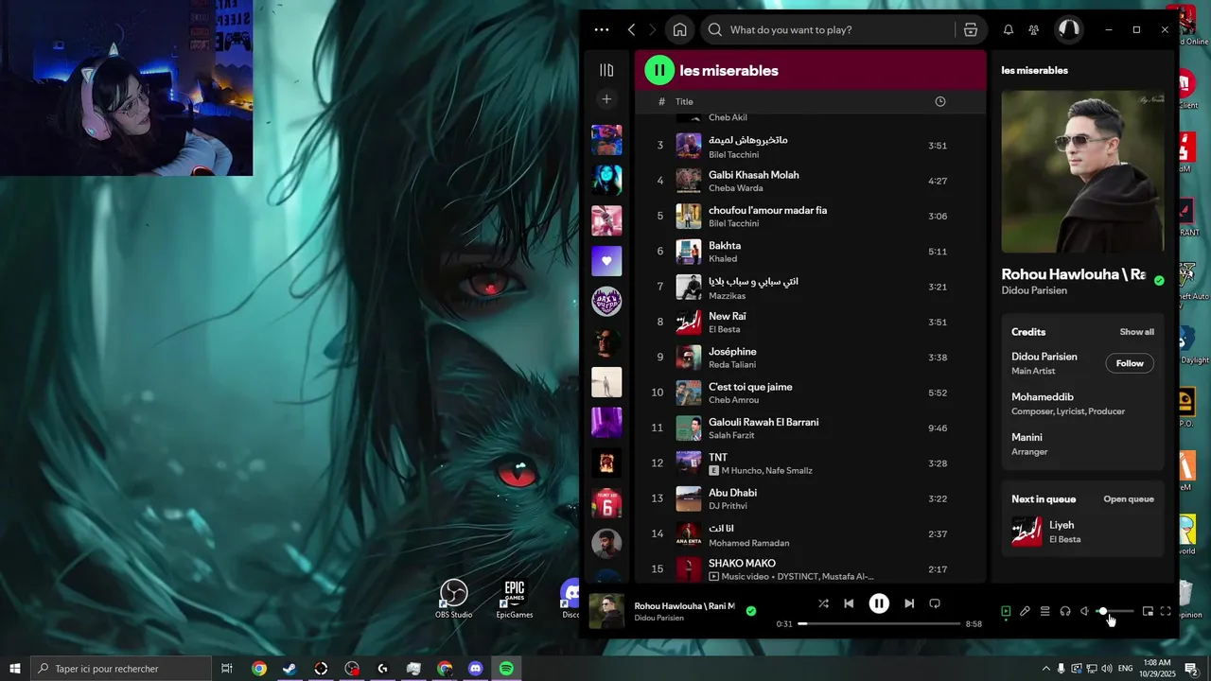Toggle Now Playing view
The image size is (1211, 681).
[x=1006, y=612]
